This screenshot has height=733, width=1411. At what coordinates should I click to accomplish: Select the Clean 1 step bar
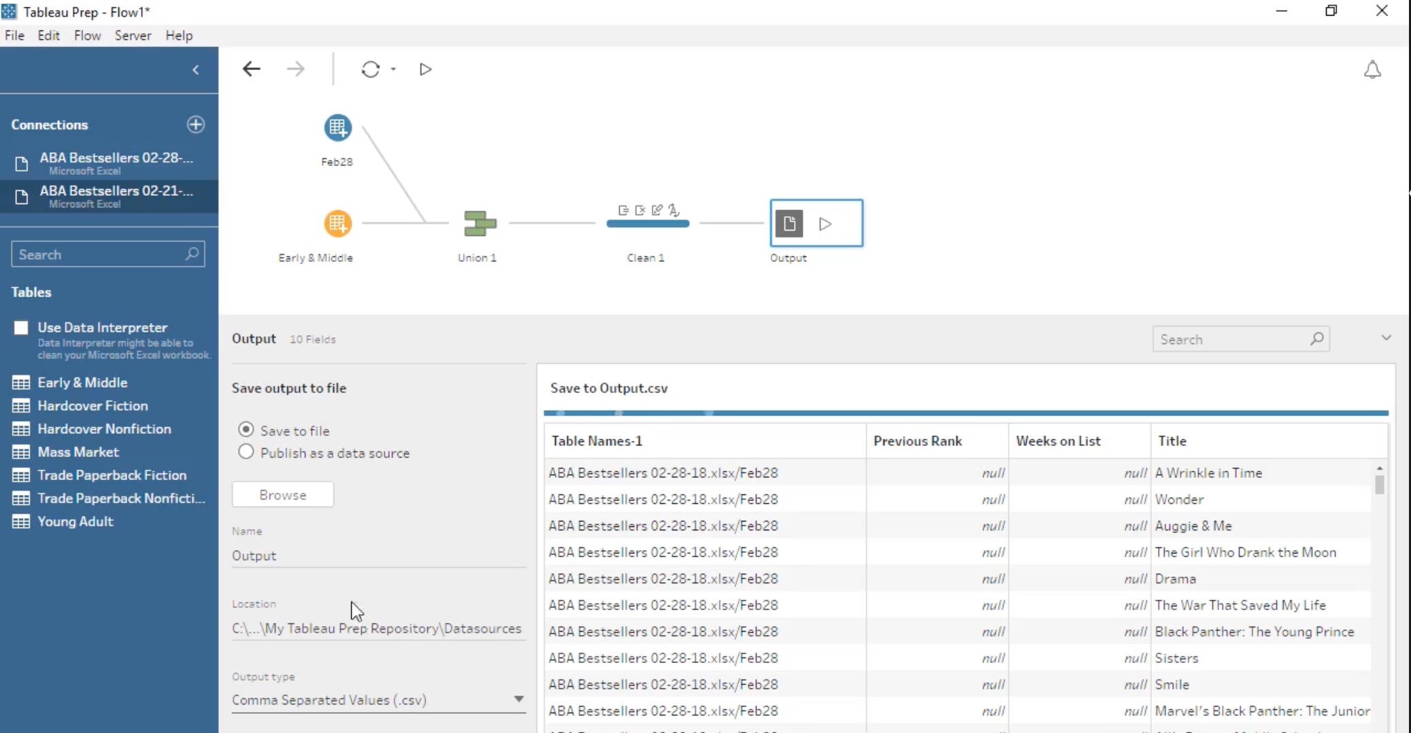tap(648, 224)
